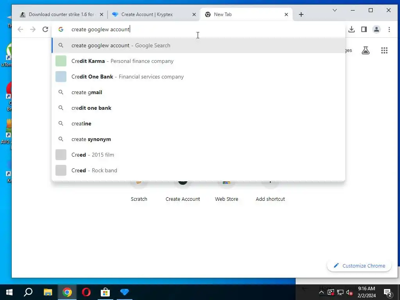400x300 pixels.
Task: Choose 'creatine' suggestion
Action: [198, 123]
